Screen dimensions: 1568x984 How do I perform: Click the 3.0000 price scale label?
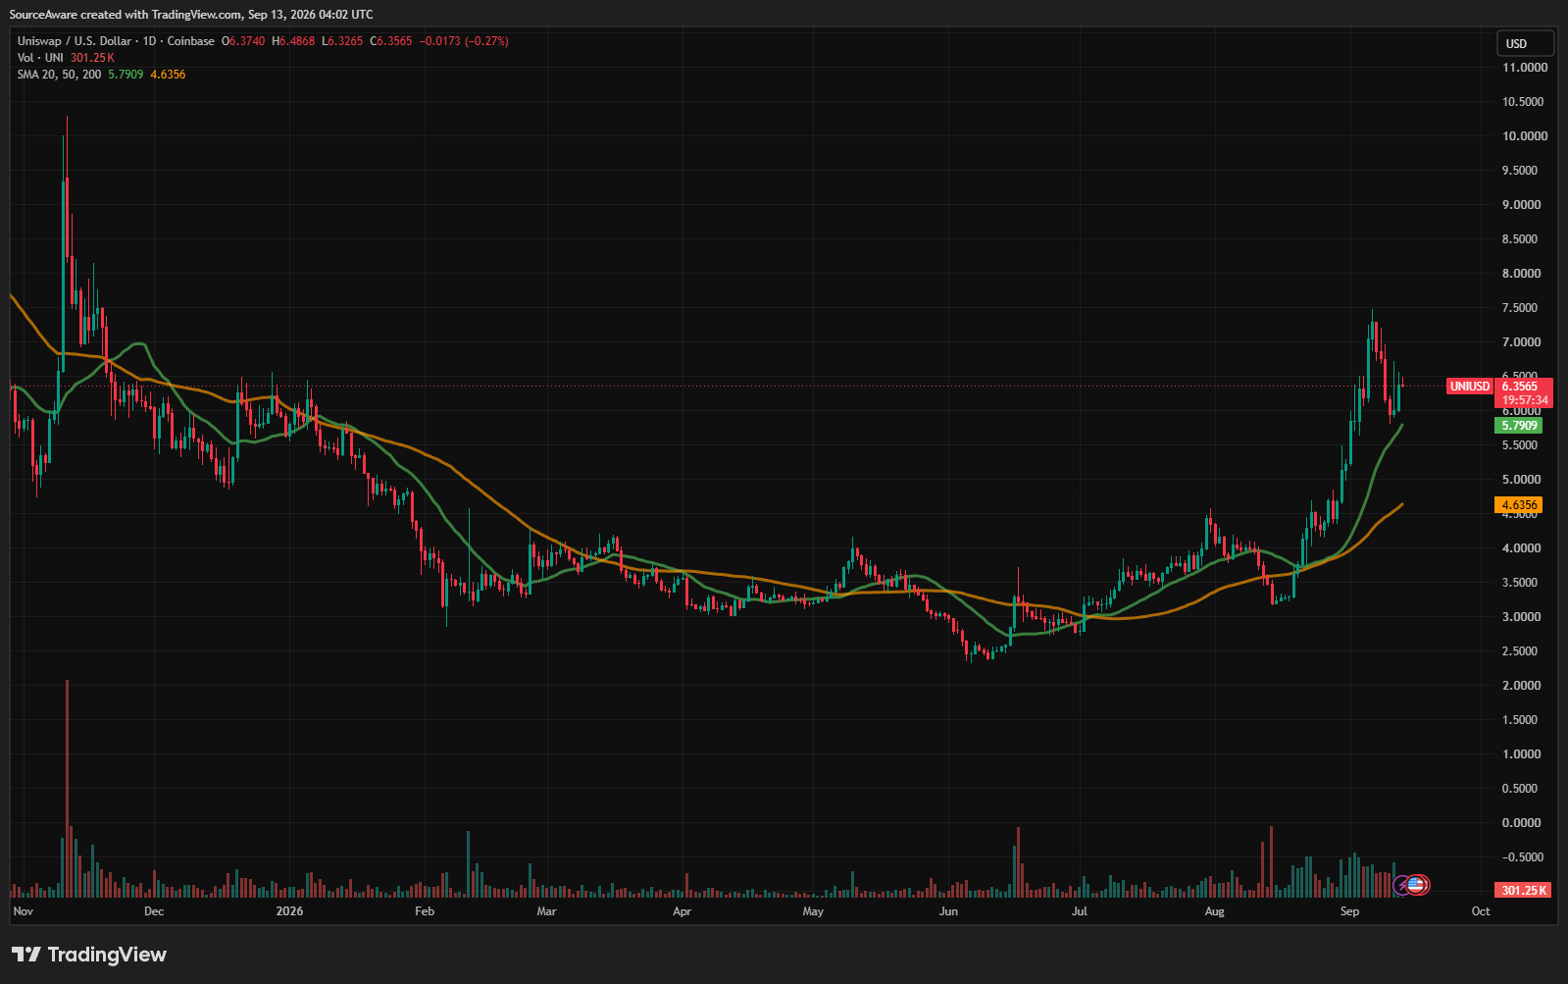[1522, 617]
